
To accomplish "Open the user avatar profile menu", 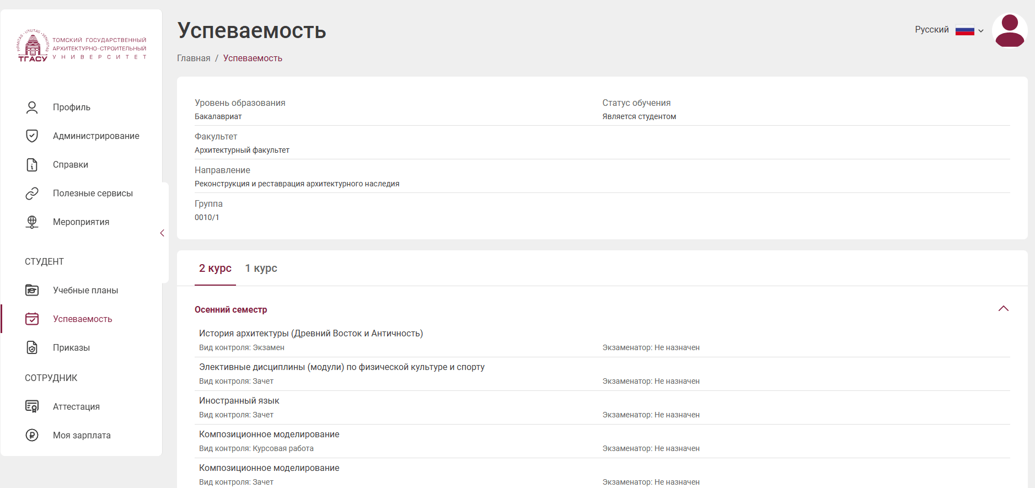I will point(1009,31).
